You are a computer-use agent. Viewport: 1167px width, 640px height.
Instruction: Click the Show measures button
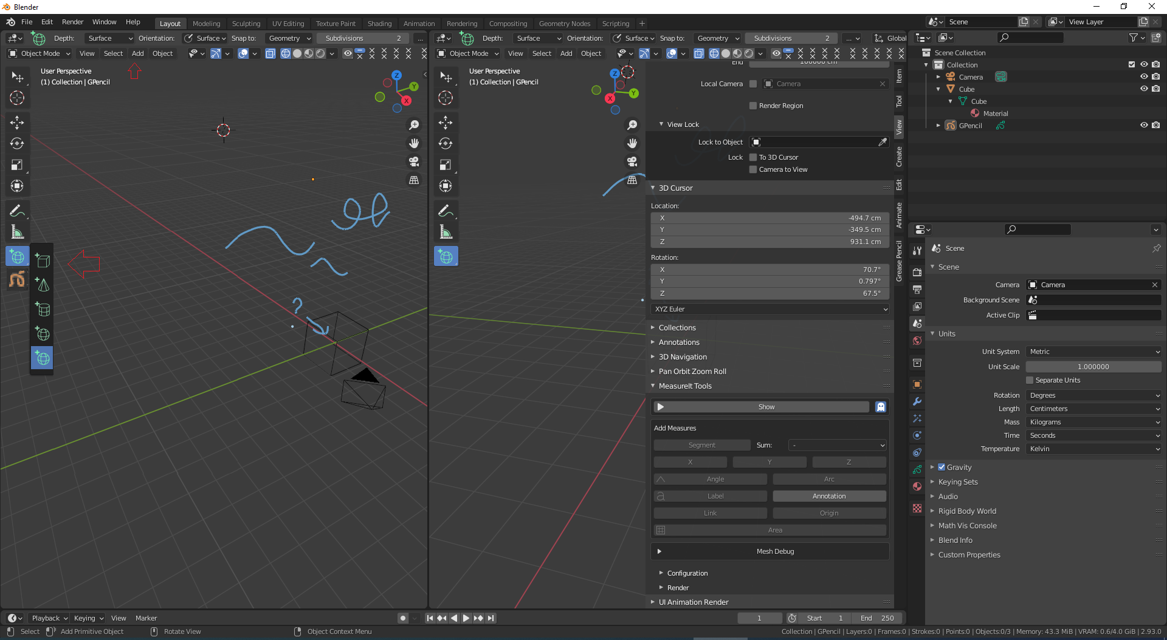point(761,407)
